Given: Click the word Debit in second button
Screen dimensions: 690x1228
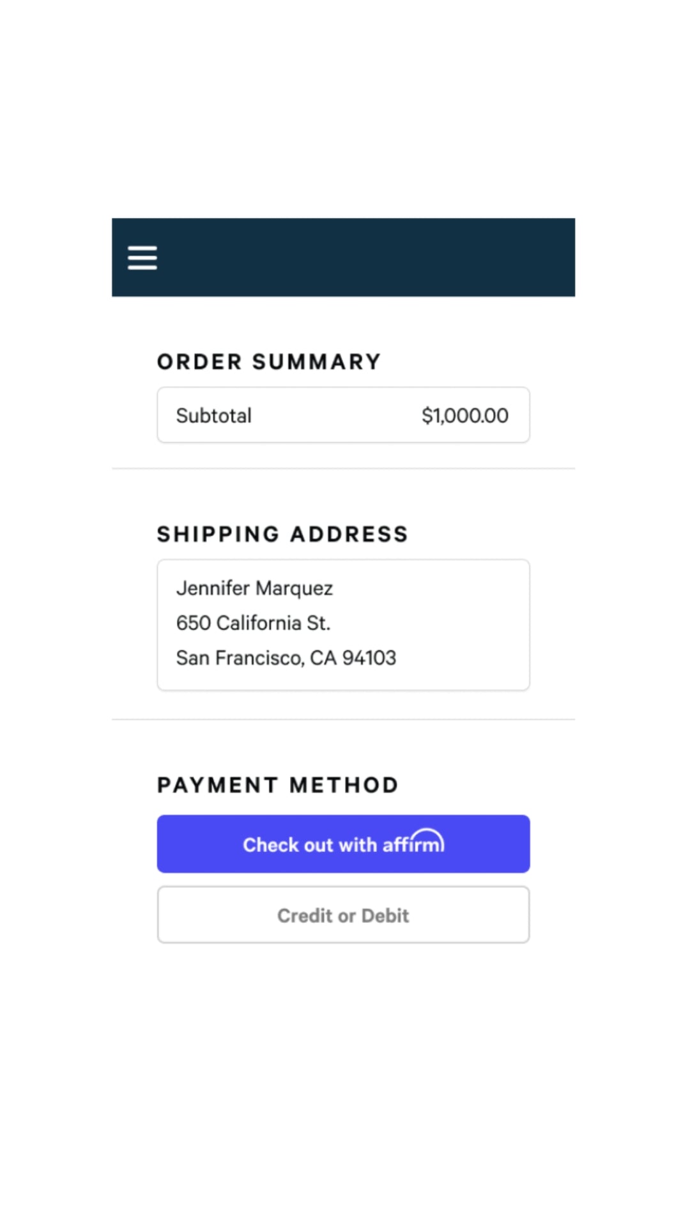Looking at the screenshot, I should tap(385, 915).
